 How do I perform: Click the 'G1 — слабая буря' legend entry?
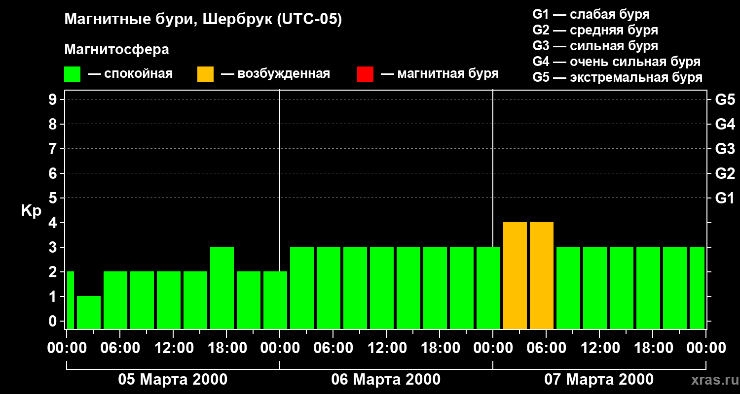[x=591, y=14]
